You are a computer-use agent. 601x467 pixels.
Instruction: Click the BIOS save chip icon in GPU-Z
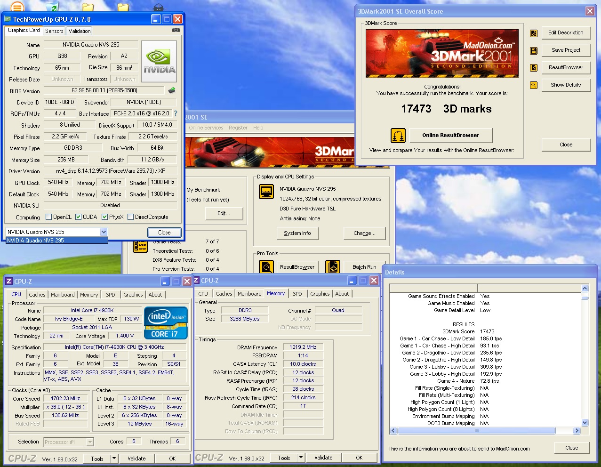point(172,90)
